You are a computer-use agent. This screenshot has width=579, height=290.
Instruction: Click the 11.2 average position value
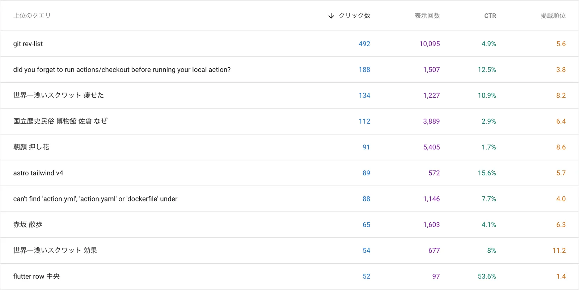pyautogui.click(x=559, y=251)
